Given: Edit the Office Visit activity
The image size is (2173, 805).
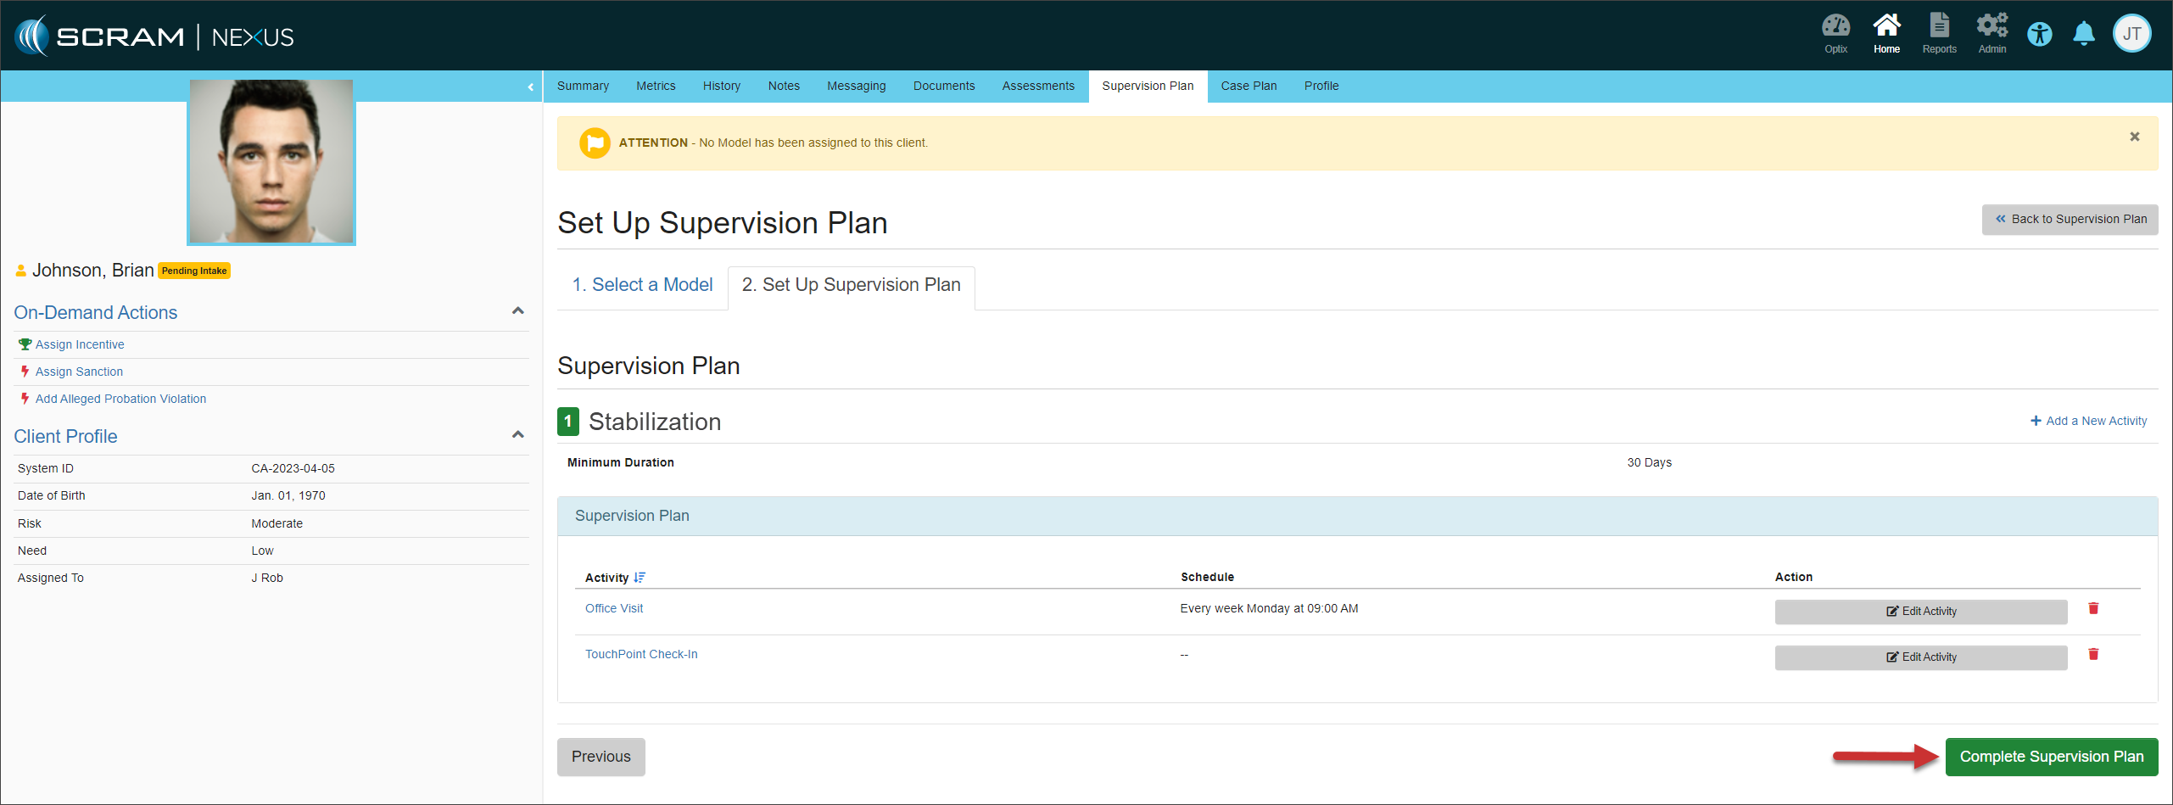Looking at the screenshot, I should tap(1920, 612).
